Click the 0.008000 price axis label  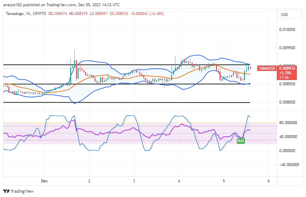(287, 102)
